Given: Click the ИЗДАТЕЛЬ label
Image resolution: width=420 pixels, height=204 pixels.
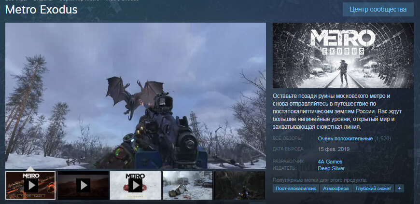Looking at the screenshot, I should click(285, 168).
